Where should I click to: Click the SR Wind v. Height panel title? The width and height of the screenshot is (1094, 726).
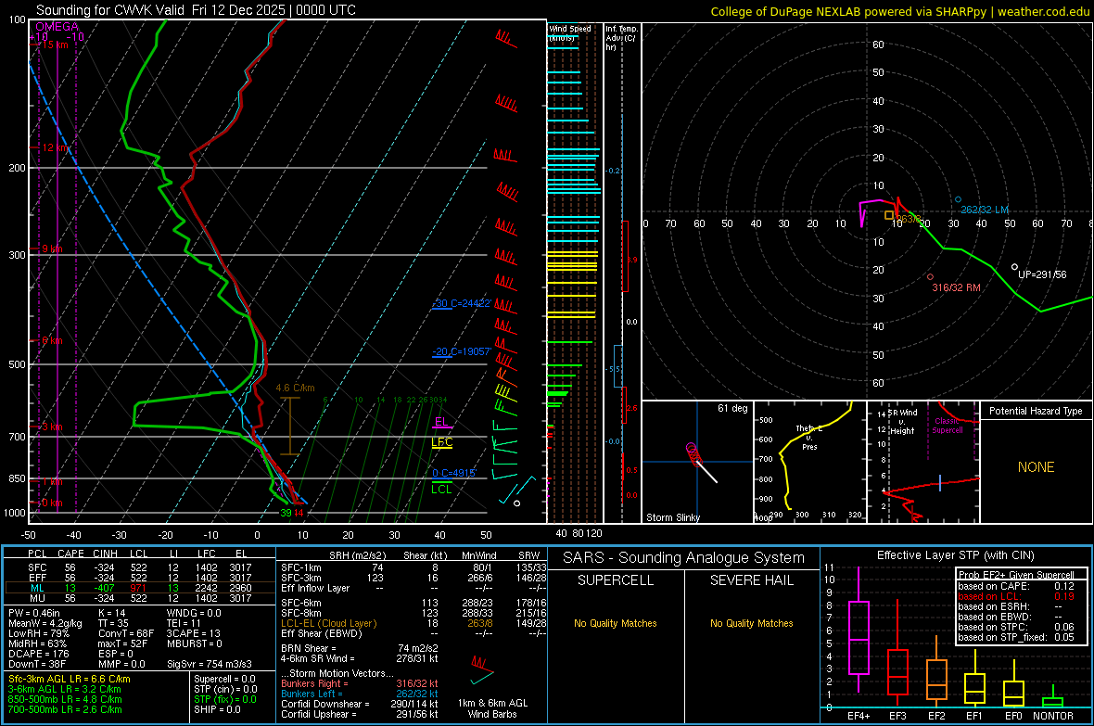(x=903, y=422)
